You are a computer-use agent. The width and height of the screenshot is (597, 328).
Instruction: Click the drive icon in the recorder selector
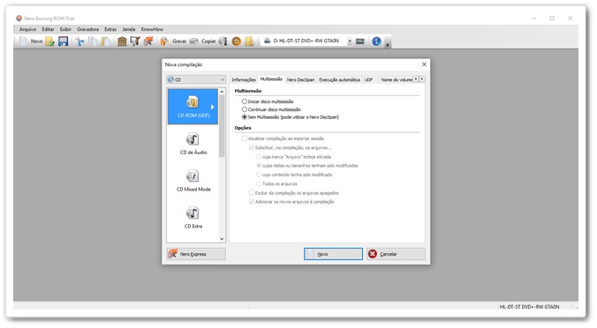(x=268, y=41)
